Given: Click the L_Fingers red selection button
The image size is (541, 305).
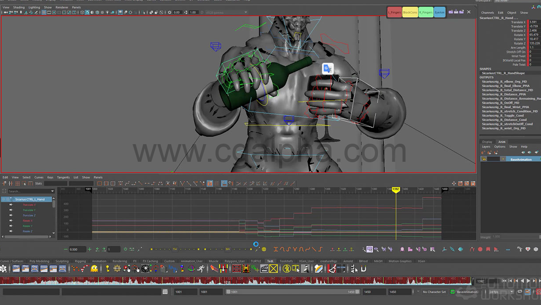Looking at the screenshot, I should [x=394, y=12].
